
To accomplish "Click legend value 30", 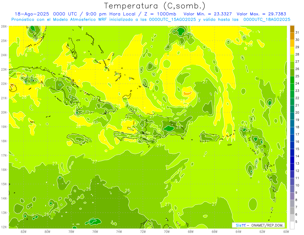I will pyautogui.click(x=297, y=40).
